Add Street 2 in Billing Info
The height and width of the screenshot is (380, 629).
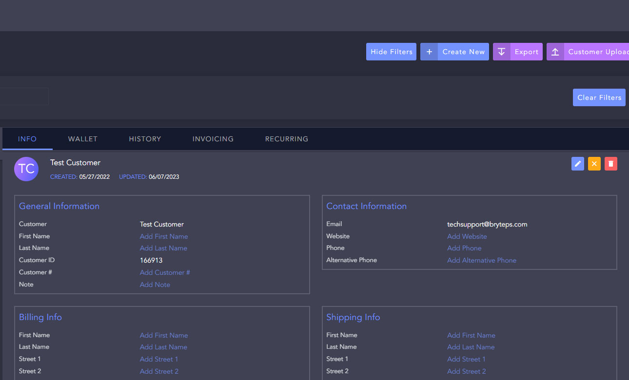[x=159, y=371]
